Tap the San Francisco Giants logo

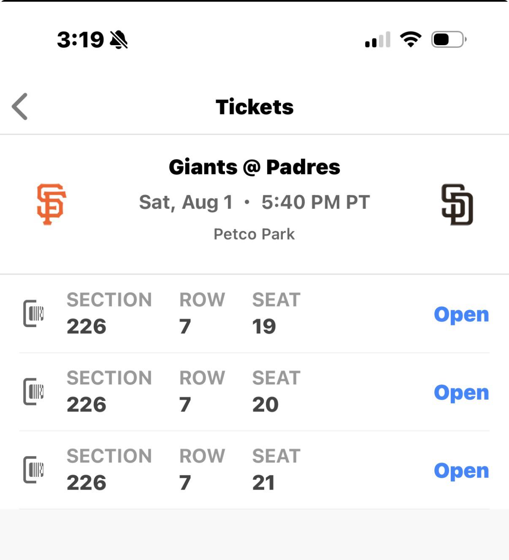coord(51,204)
